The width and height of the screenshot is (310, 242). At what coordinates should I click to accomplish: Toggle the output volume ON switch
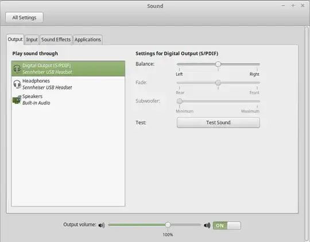click(x=227, y=225)
